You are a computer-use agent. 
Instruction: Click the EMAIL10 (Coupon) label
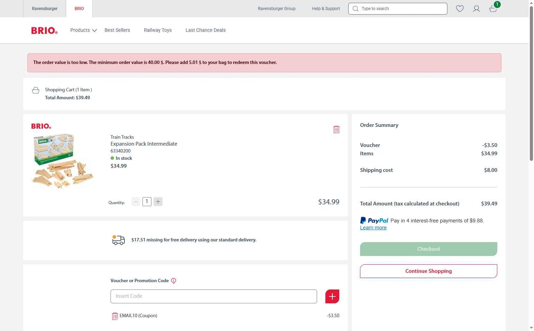click(x=138, y=316)
